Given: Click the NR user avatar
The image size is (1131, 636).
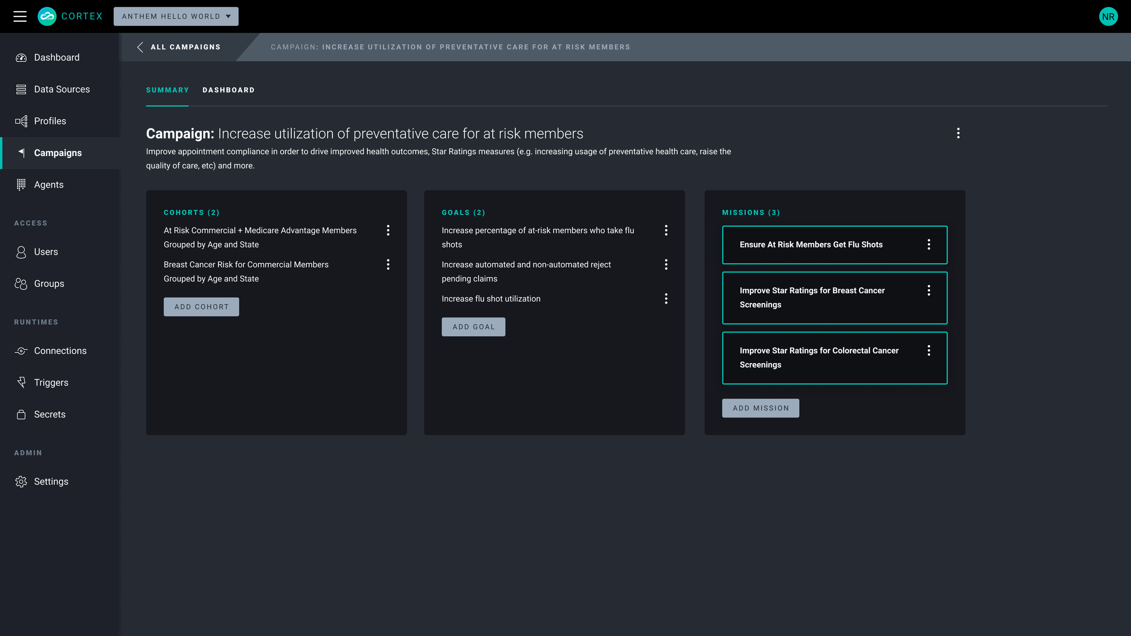Looking at the screenshot, I should click(x=1108, y=17).
